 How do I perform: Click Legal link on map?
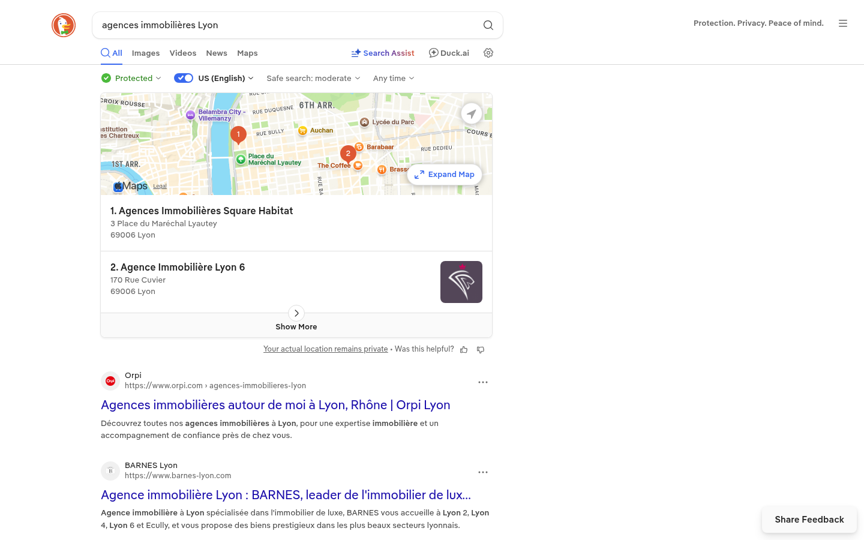[160, 186]
